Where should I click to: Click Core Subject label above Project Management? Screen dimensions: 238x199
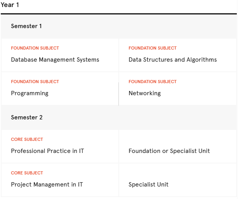(x=27, y=173)
